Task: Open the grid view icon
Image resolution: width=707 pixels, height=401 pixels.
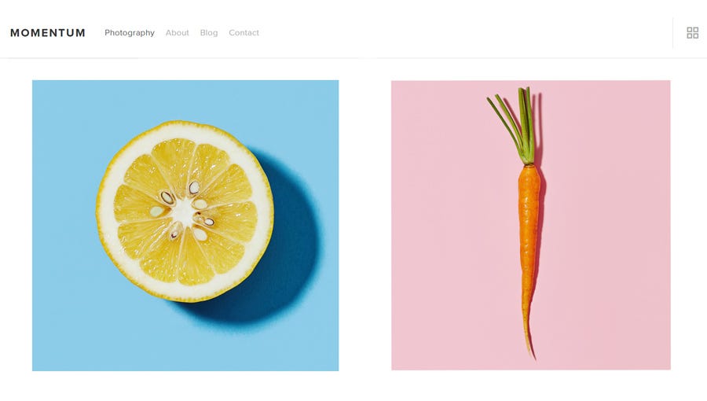Action: pos(693,33)
